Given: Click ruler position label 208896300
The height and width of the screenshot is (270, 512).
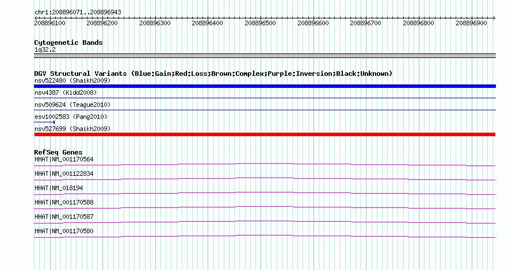Looking at the screenshot, I should pos(155,23).
